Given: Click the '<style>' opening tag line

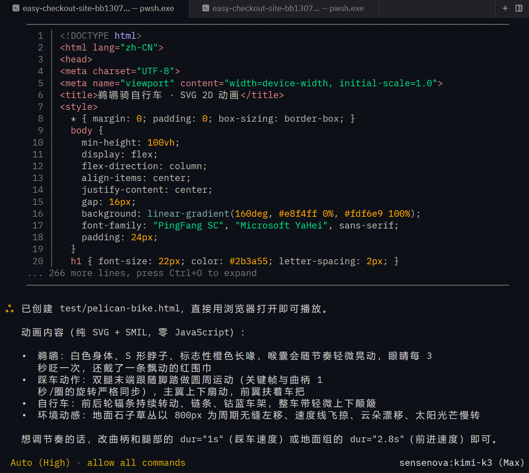Looking at the screenshot, I should click(79, 107).
